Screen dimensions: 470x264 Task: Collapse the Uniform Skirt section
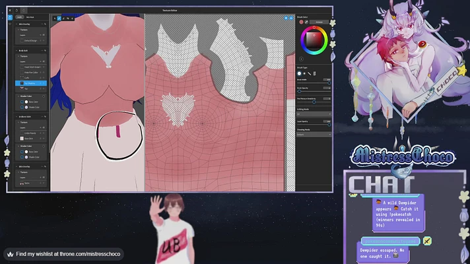(x=17, y=117)
